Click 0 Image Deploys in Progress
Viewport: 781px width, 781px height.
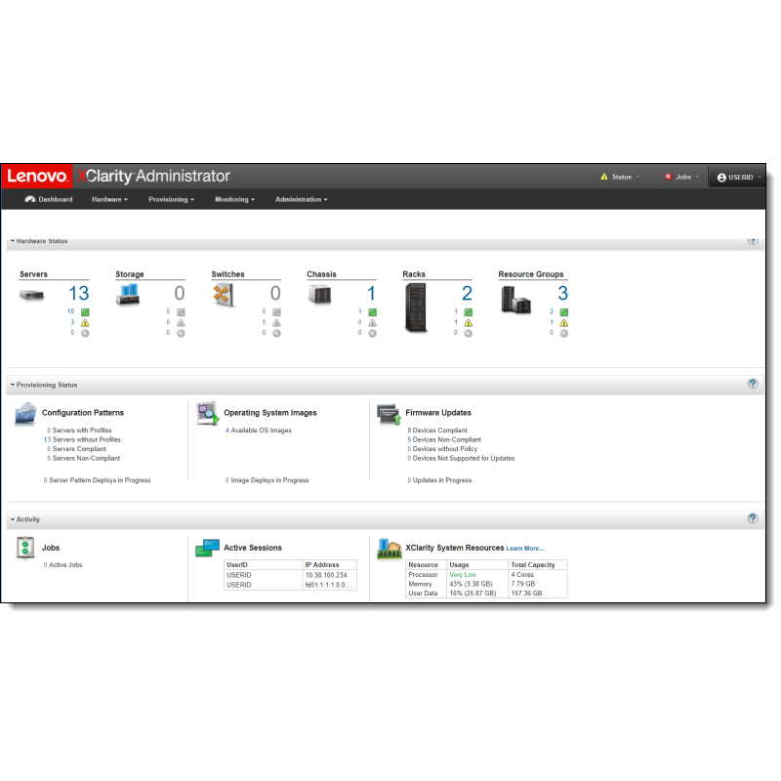pos(267,480)
